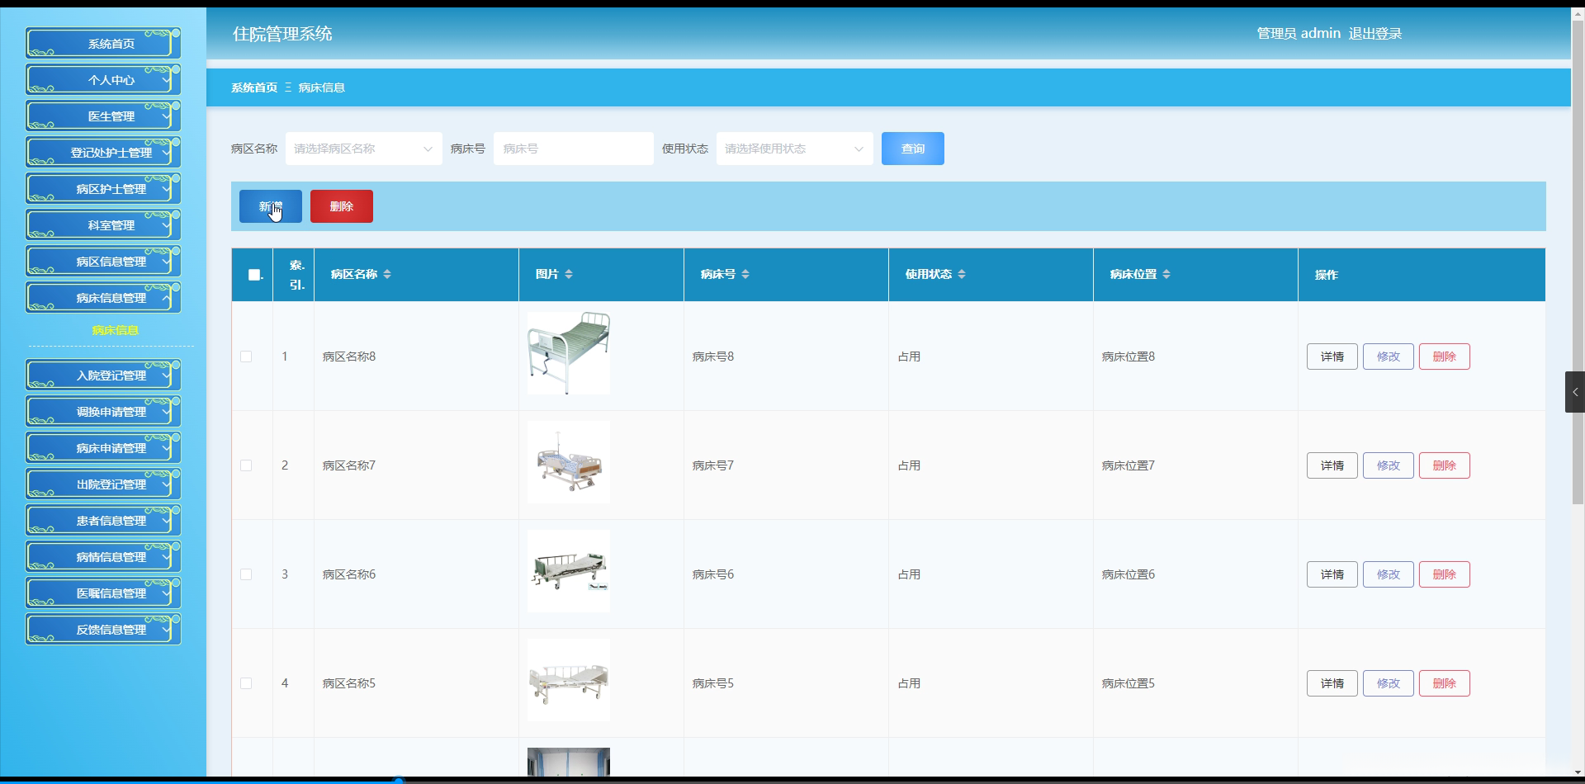Expand 病床申请管理 sidebar menu
1585x784 pixels.
[x=103, y=448]
